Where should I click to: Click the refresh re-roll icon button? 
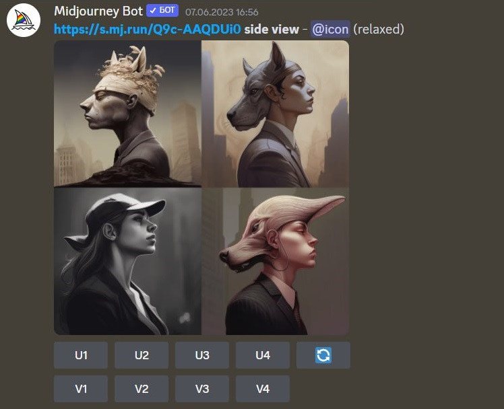click(x=323, y=355)
